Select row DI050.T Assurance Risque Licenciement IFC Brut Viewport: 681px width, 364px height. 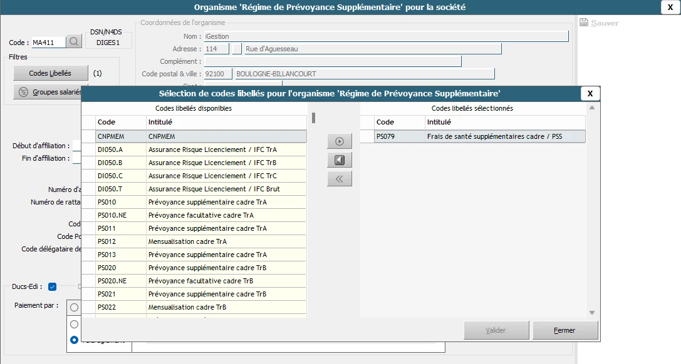coord(200,189)
